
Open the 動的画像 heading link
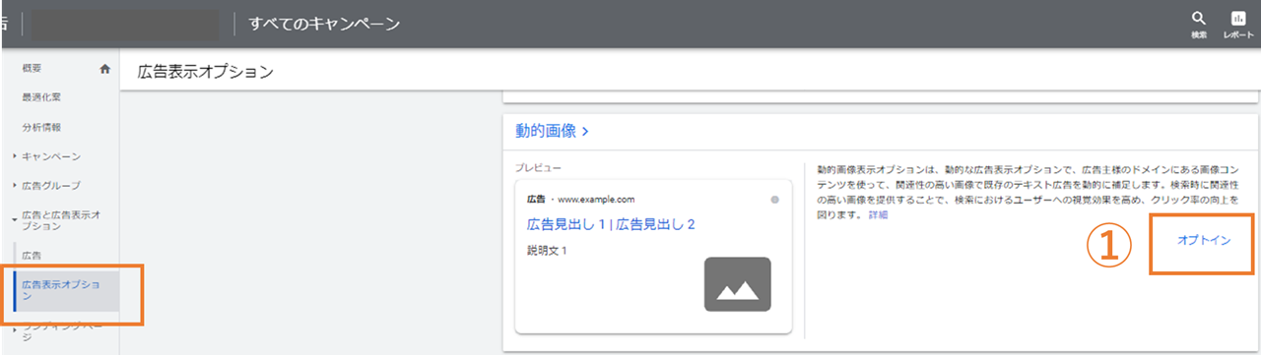tap(552, 130)
